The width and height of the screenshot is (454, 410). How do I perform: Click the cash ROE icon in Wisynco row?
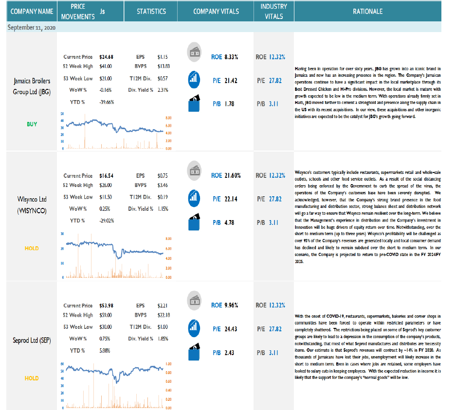click(194, 171)
